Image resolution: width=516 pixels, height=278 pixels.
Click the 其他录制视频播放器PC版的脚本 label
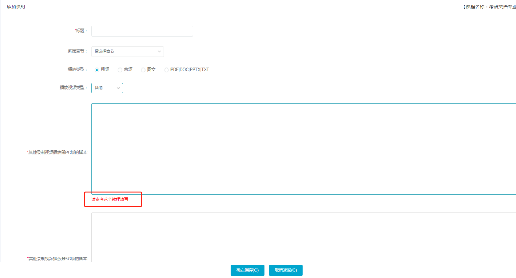[58, 153]
